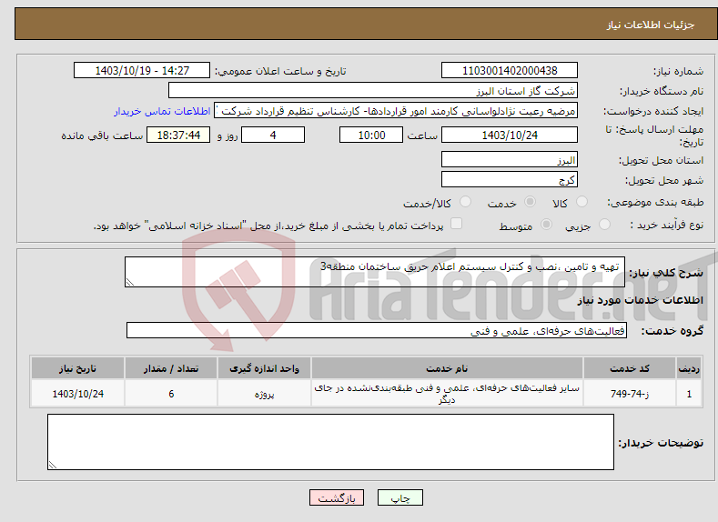Click the جزئیات اطلاعات نیاز header title
The image size is (718, 522).
(651, 25)
